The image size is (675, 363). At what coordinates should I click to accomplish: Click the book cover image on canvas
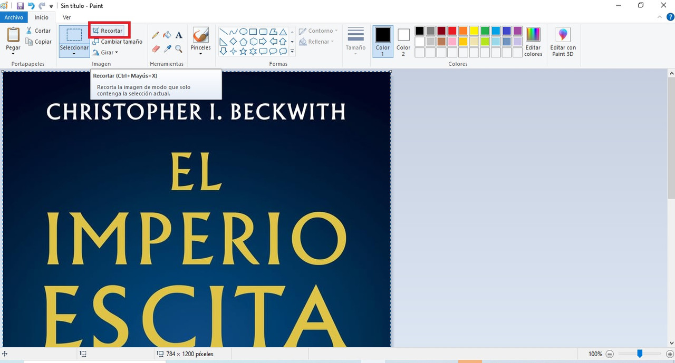click(x=197, y=209)
